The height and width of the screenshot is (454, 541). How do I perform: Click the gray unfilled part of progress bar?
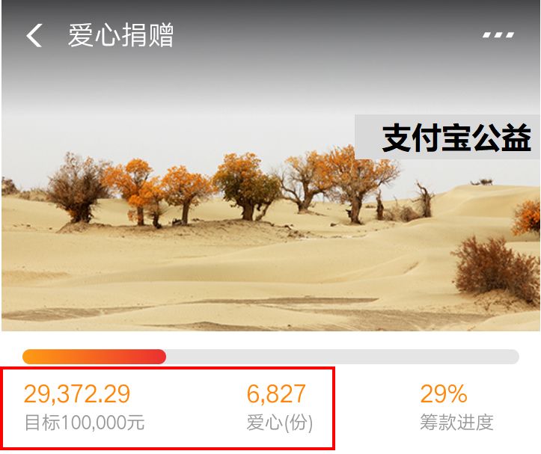(x=343, y=357)
